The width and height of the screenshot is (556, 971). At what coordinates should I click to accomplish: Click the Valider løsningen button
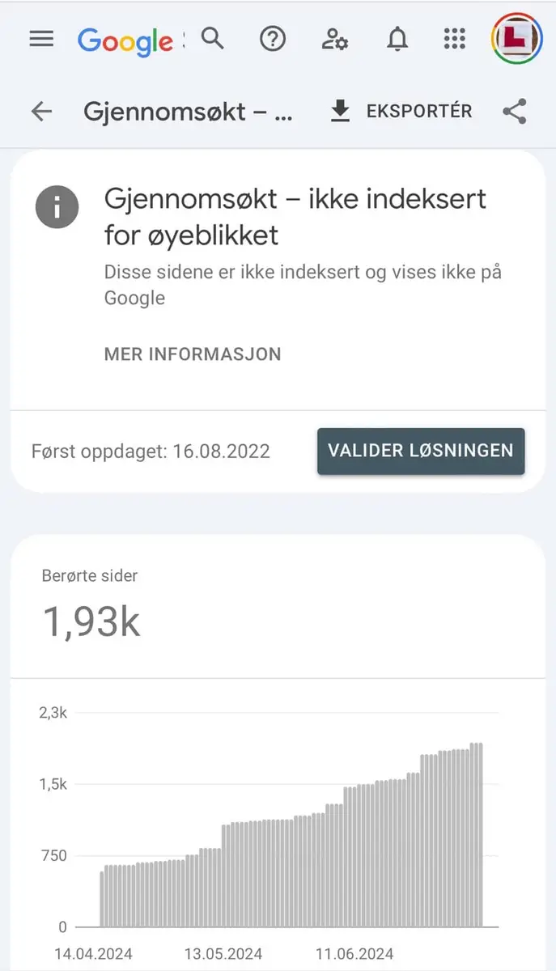tap(421, 451)
